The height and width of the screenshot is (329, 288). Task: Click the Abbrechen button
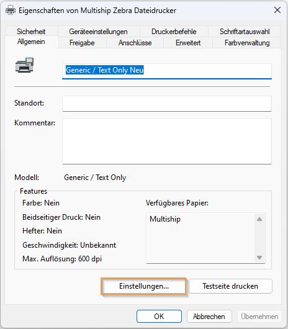click(209, 317)
